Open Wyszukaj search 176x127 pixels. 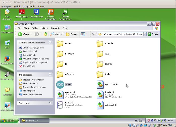click(x=57, y=34)
